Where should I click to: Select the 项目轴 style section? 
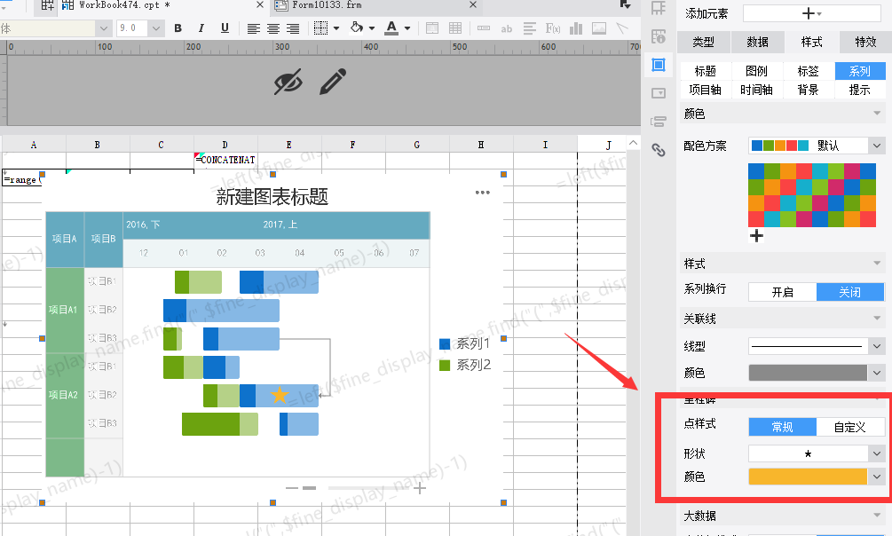coord(706,90)
